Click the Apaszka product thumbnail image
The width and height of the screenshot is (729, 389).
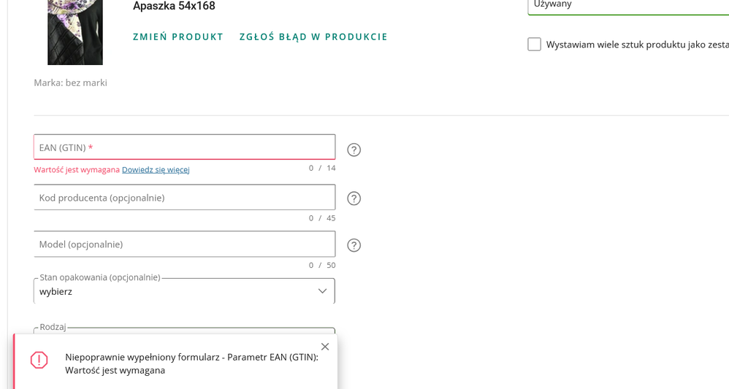[x=75, y=32]
